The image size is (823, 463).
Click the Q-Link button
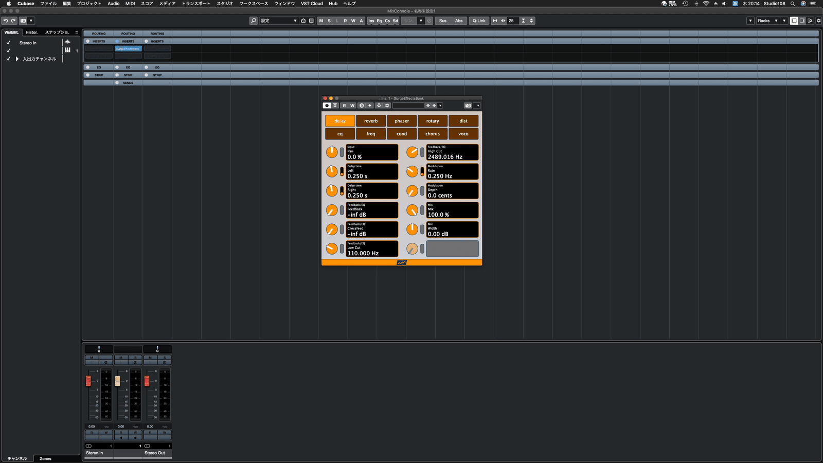coord(478,21)
